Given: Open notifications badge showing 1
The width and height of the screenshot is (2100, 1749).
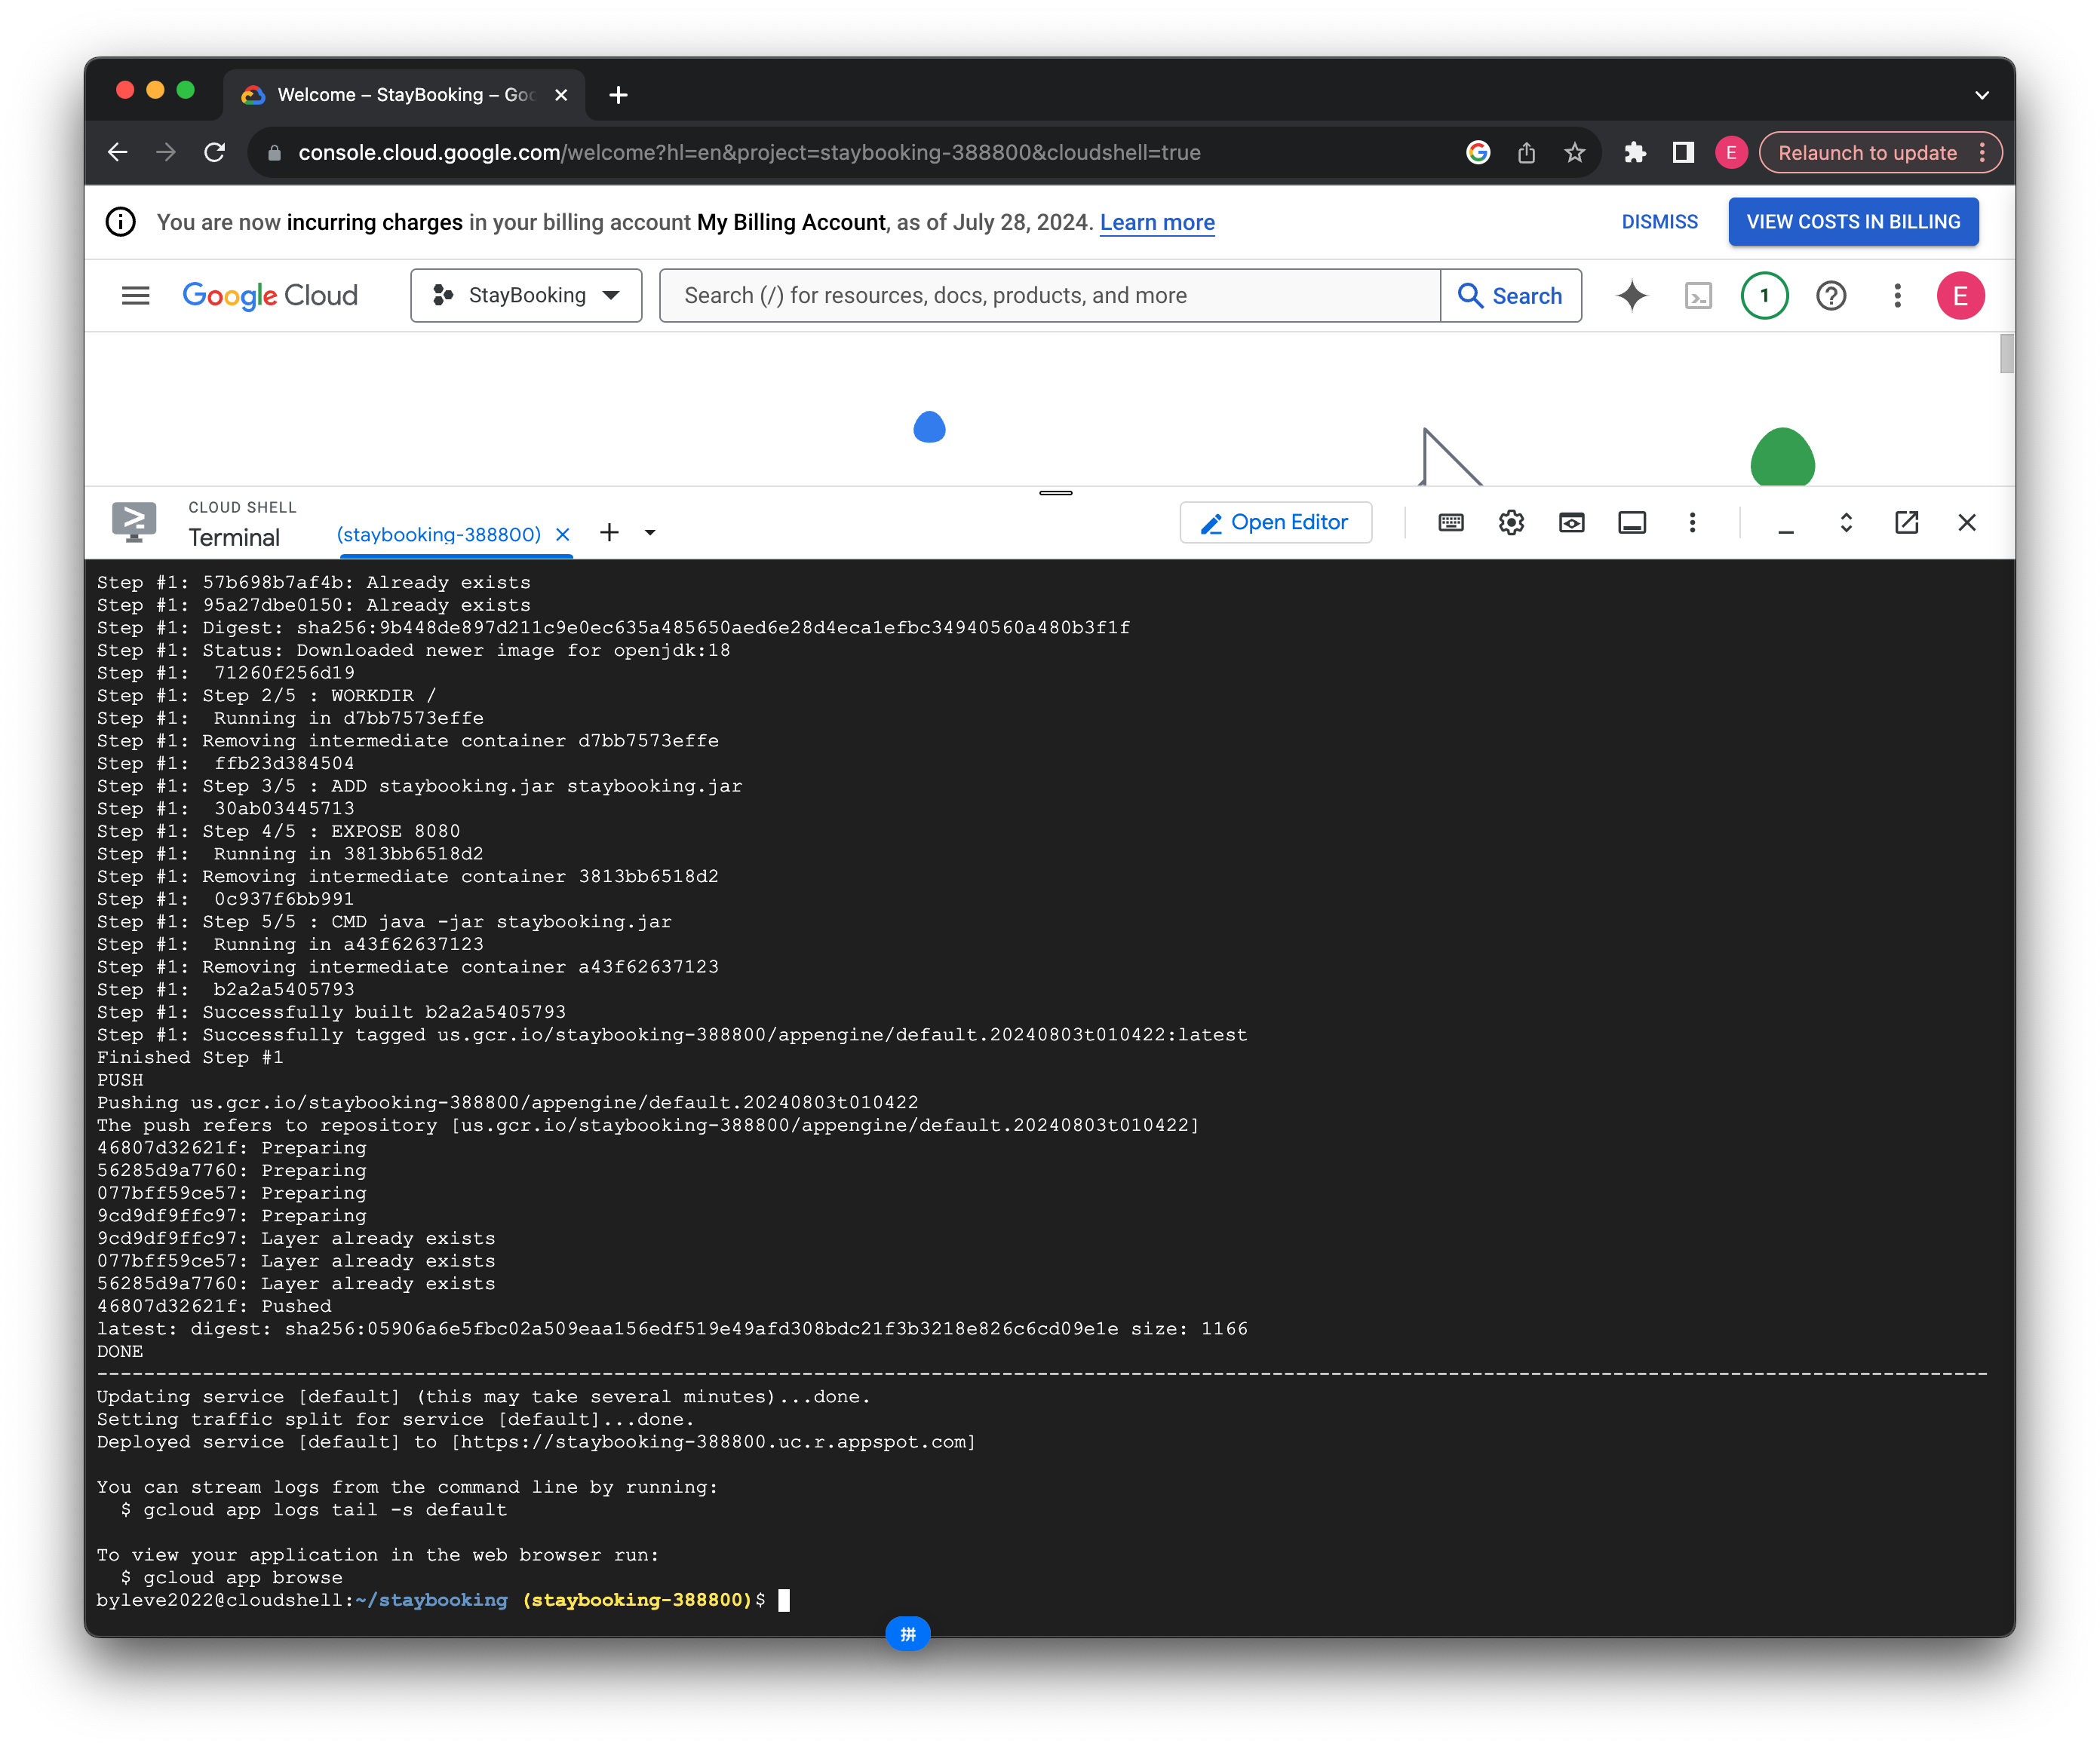Looking at the screenshot, I should coord(1764,296).
